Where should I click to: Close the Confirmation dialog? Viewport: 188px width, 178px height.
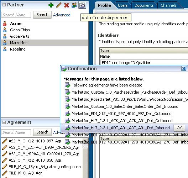(184, 69)
